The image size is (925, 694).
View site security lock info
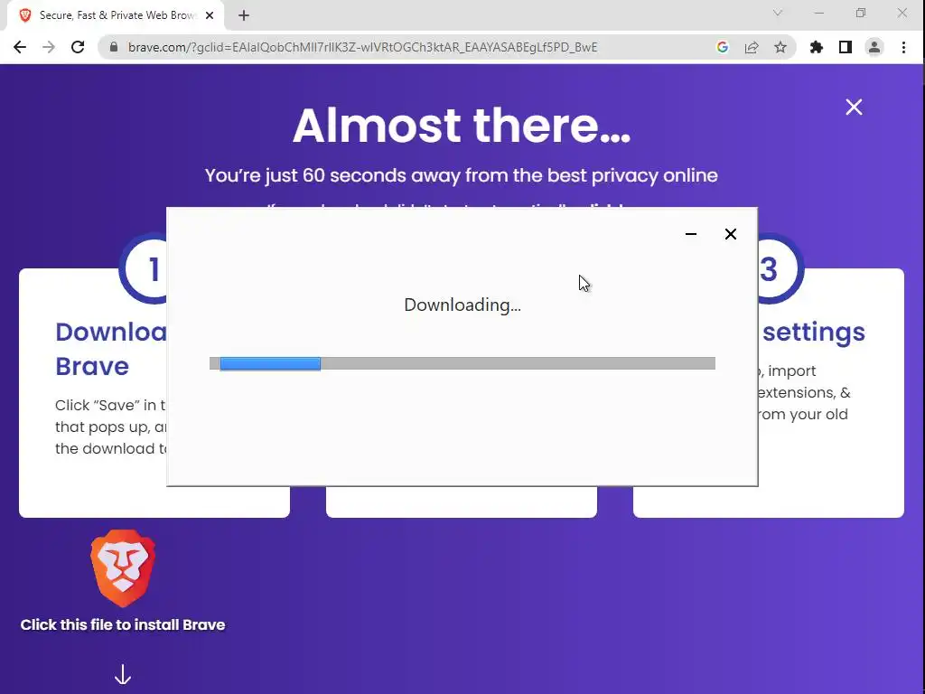114,47
